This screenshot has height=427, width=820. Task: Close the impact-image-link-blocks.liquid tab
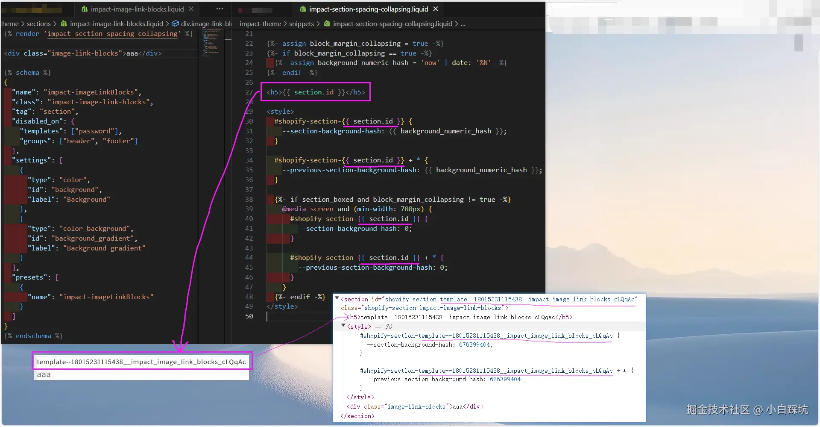click(x=191, y=9)
